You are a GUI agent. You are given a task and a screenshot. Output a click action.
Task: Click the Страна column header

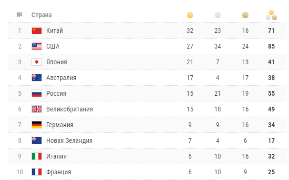pos(41,15)
